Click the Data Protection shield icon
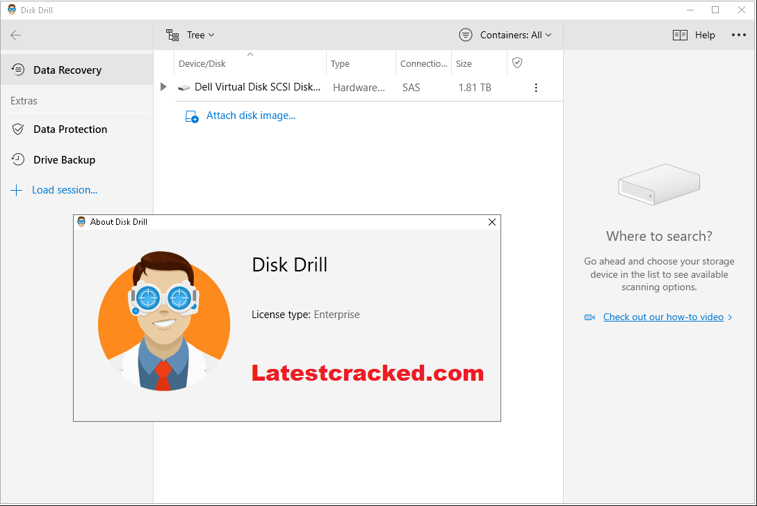 (18, 129)
